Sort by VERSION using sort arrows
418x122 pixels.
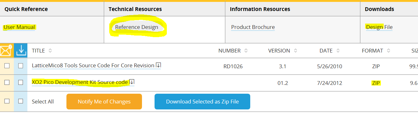pos(295,51)
